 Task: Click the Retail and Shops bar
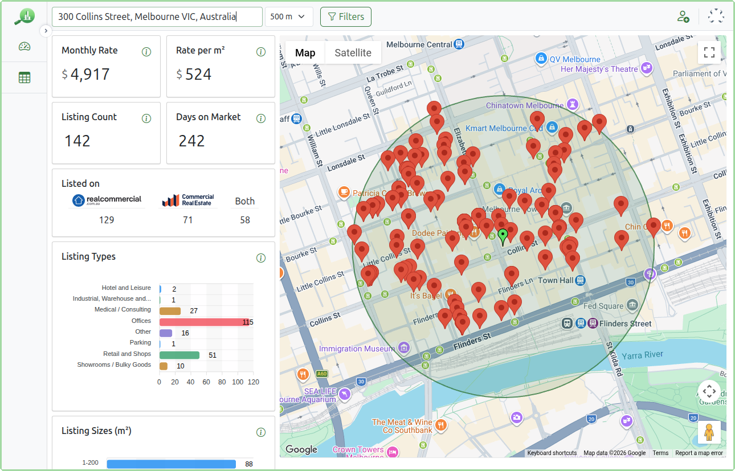tap(179, 355)
